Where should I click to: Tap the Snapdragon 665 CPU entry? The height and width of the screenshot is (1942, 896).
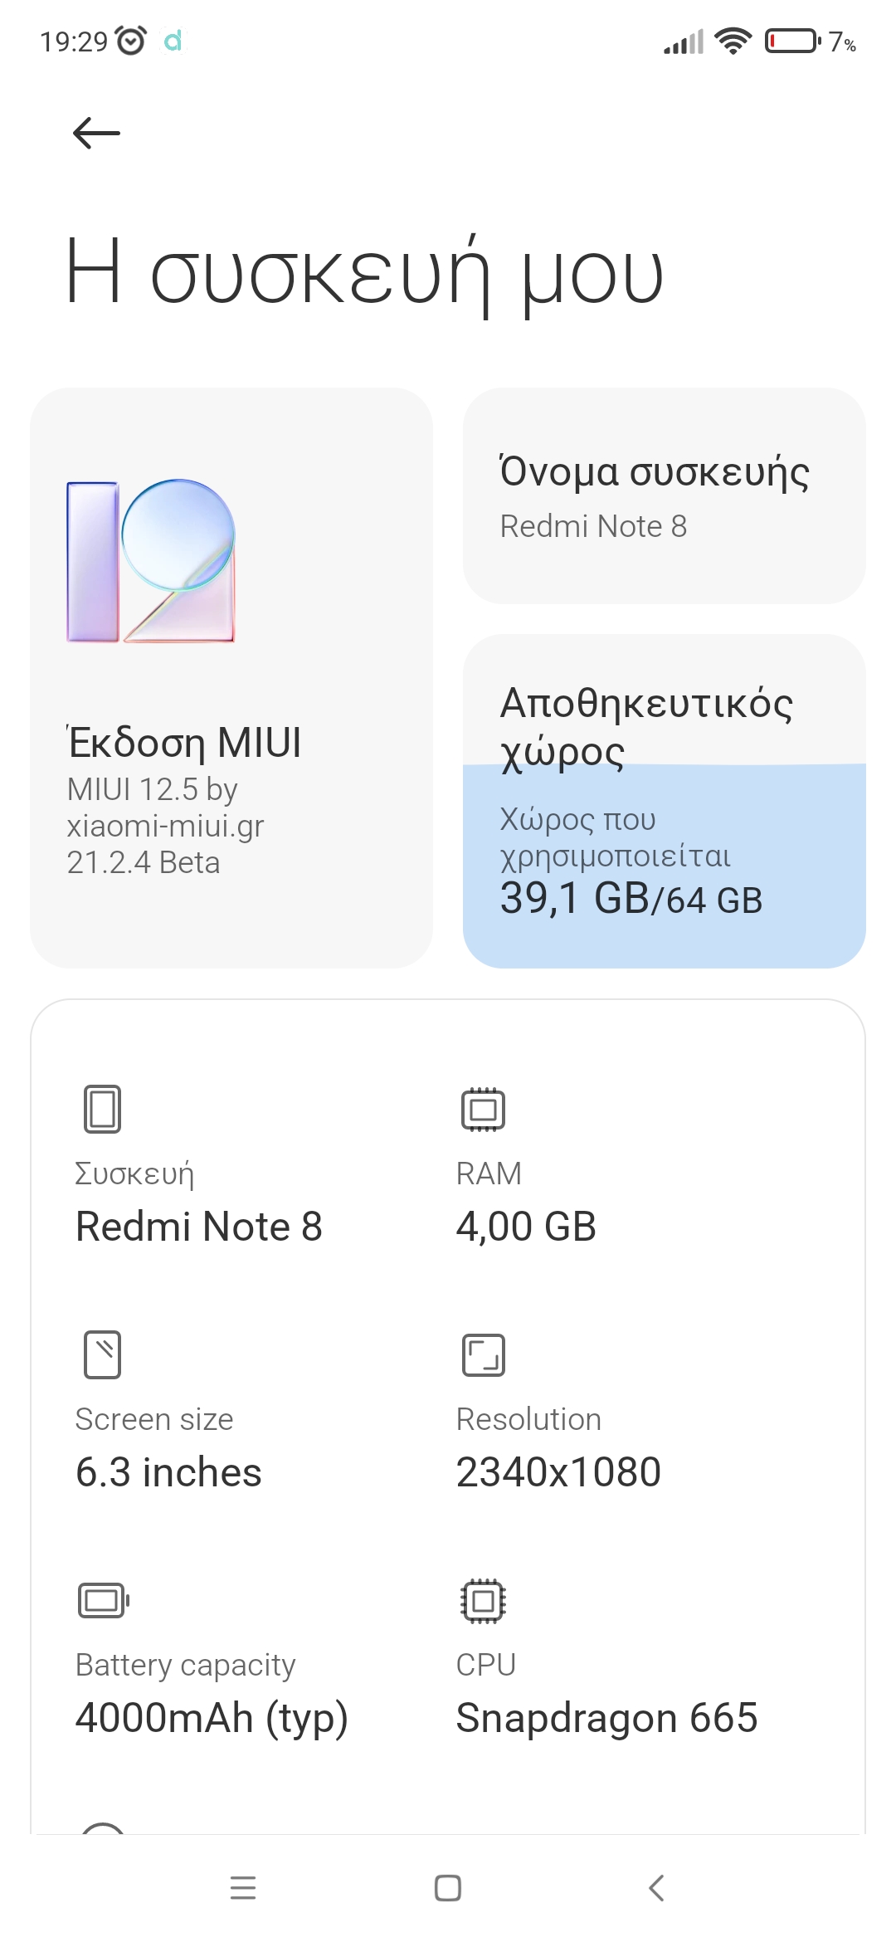pos(606,1718)
